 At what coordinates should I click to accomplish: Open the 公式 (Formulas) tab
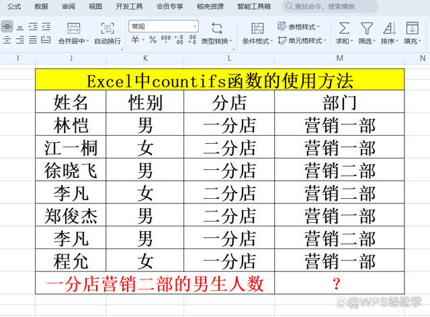(14, 6)
